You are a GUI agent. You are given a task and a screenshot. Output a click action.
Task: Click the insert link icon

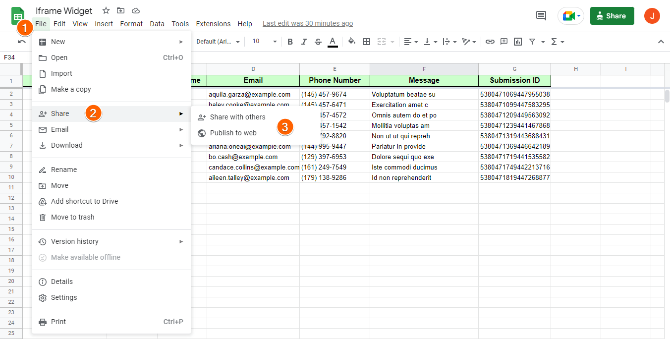(490, 42)
